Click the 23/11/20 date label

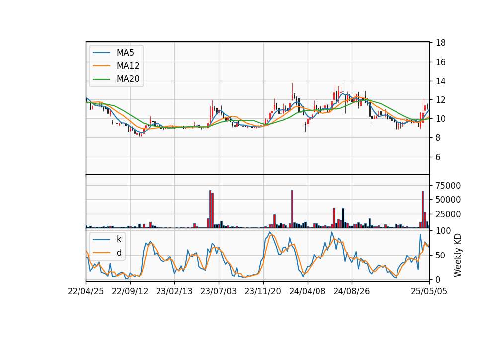[263, 292]
